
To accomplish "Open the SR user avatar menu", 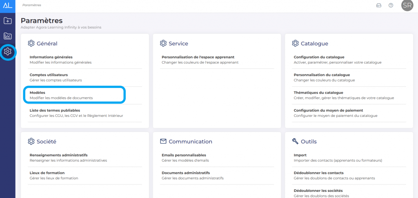I will [x=407, y=5].
